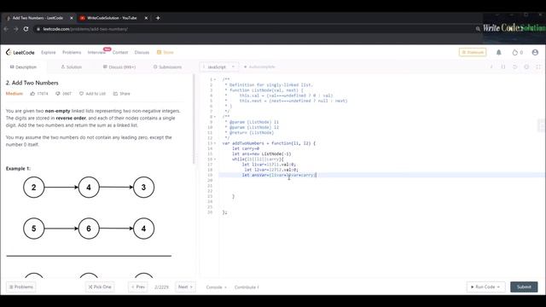
Task: Collapse fold at line 16 while loop
Action: [215, 159]
